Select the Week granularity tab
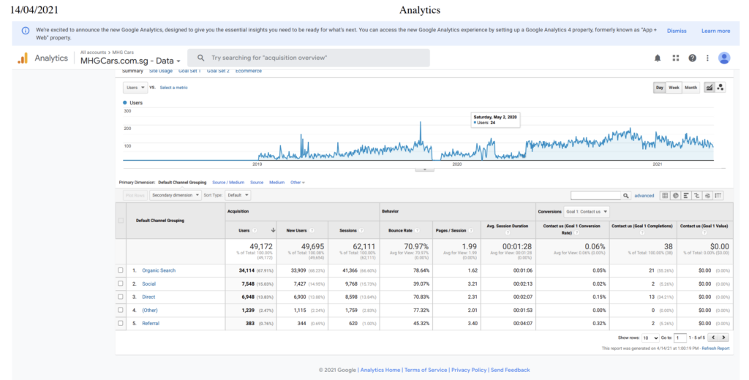 point(674,87)
